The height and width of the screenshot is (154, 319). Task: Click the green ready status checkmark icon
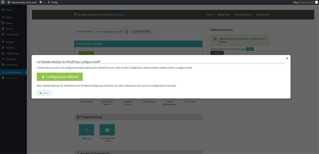coord(215,39)
